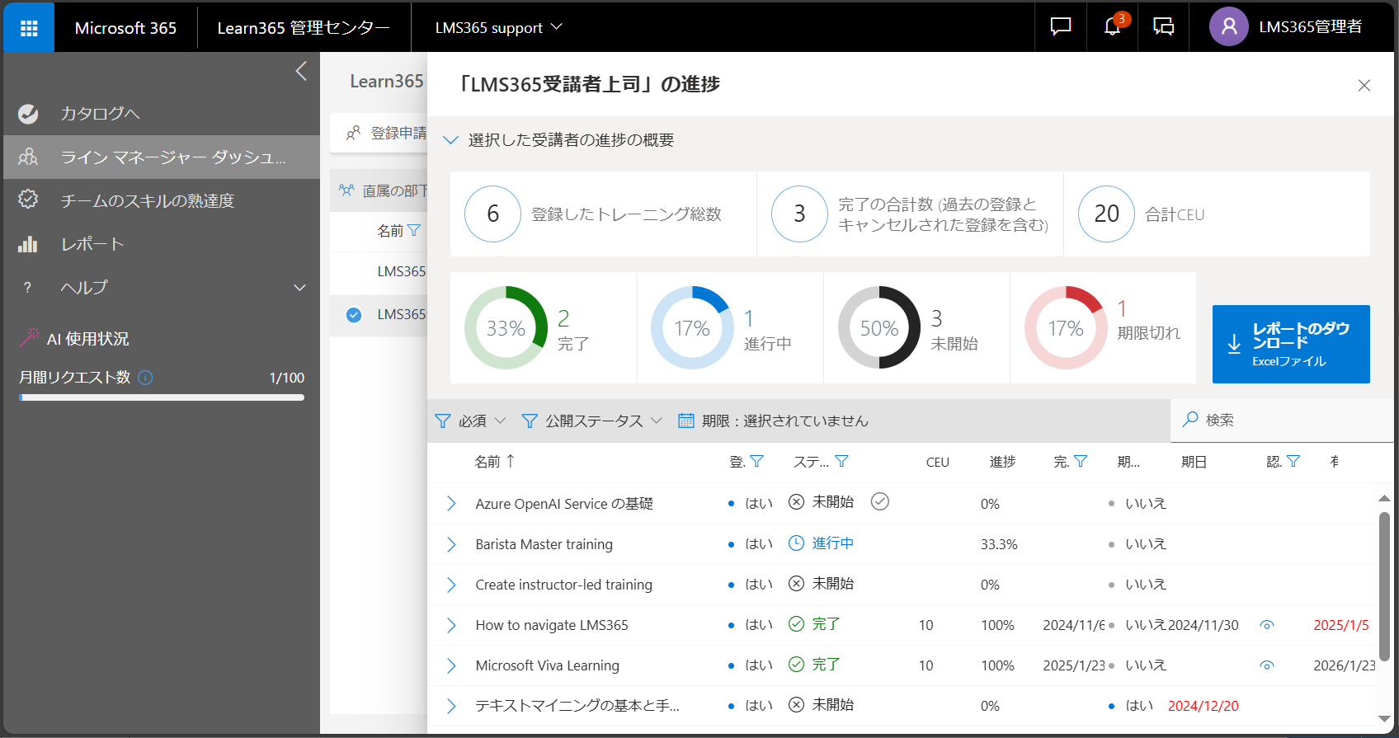Click the 月間リクエスト数 progress bar
Viewport: 1399px width, 738px height.
click(x=162, y=397)
